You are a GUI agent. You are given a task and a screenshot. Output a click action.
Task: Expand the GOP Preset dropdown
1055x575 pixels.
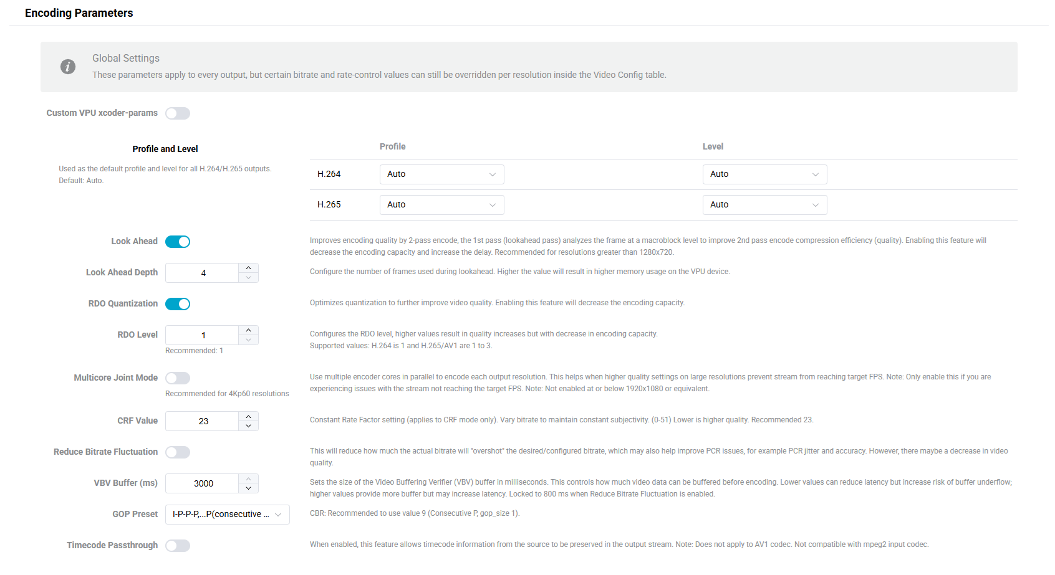pyautogui.click(x=227, y=515)
